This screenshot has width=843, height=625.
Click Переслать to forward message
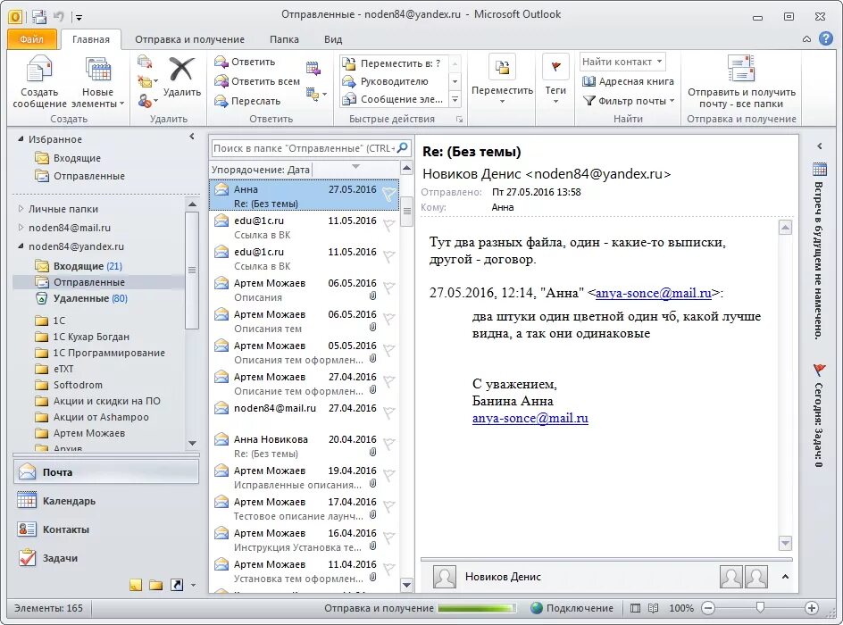point(248,101)
